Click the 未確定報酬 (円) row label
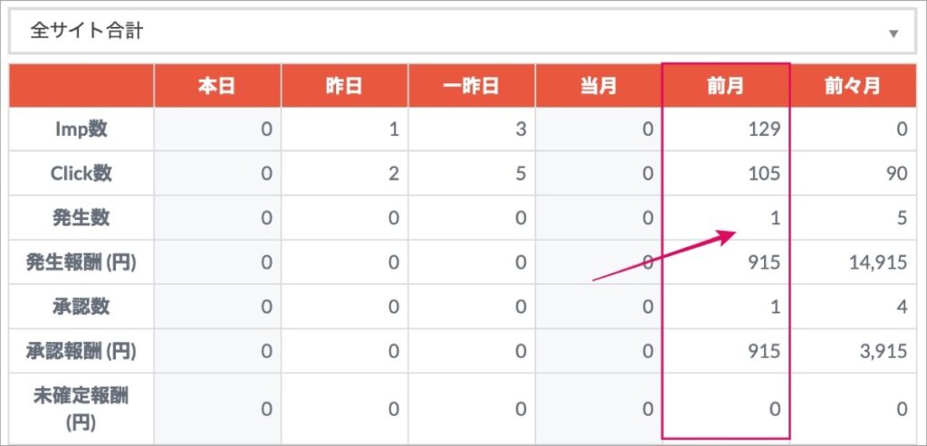927x446 pixels. (x=81, y=409)
